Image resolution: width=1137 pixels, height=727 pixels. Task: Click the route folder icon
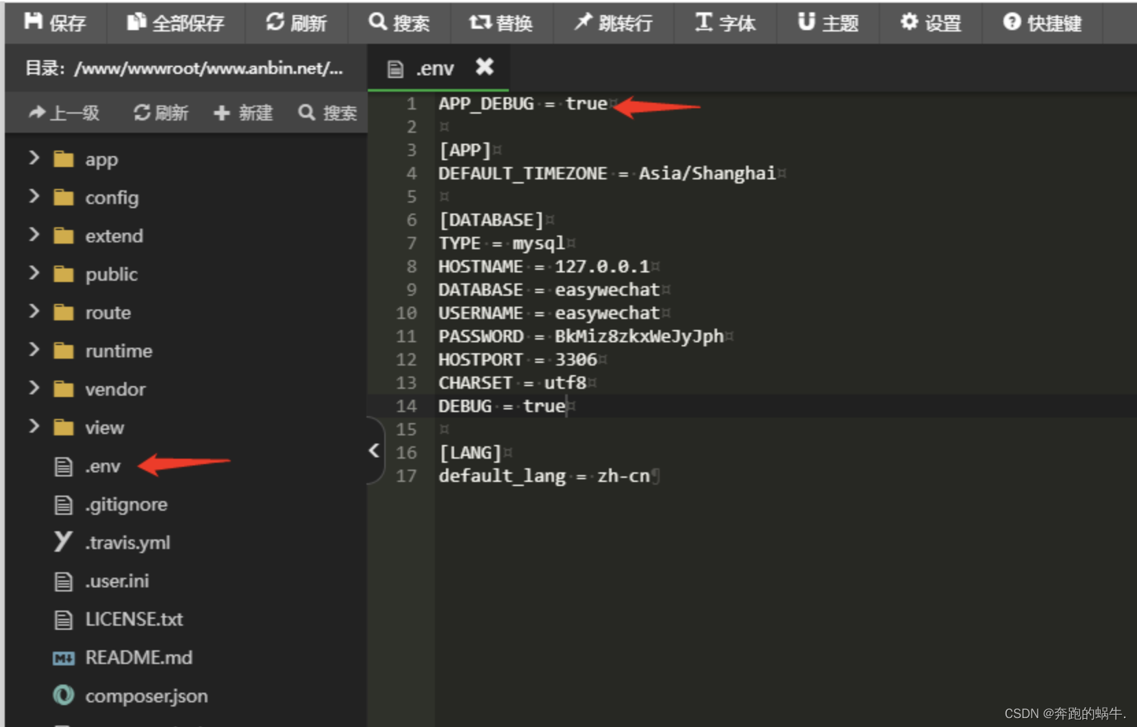click(x=64, y=313)
